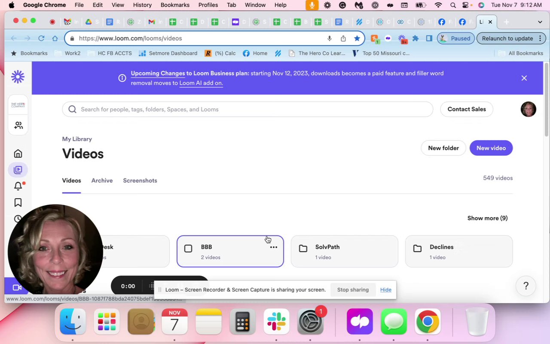Click the New video button
Viewport: 550px width, 344px height.
[491, 148]
